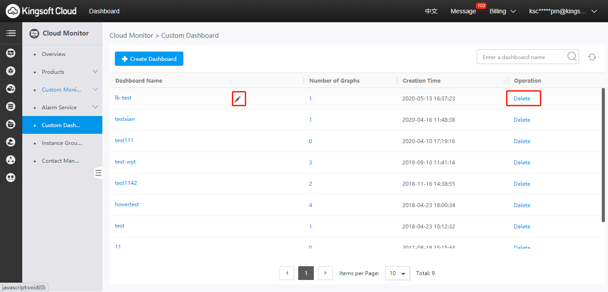Delete the lb-test dashboard

coord(522,99)
